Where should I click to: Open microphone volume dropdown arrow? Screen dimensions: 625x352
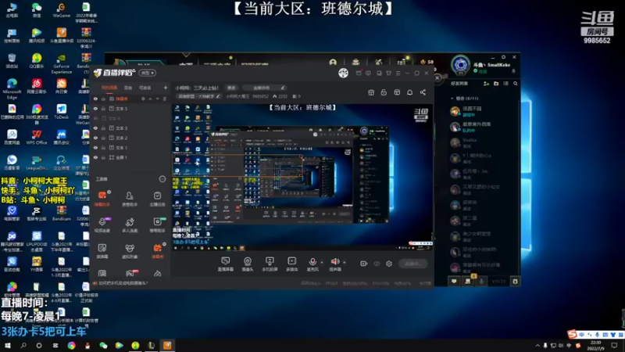point(322,262)
